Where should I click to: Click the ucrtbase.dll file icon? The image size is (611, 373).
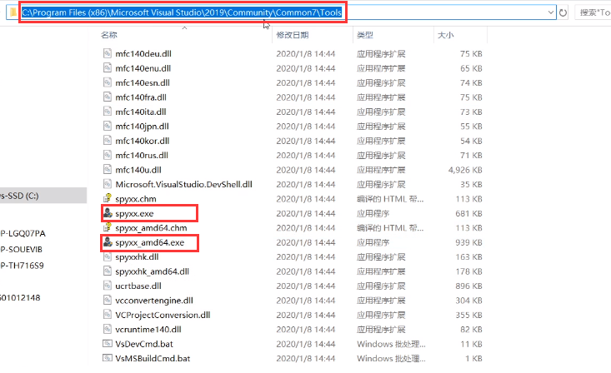[x=108, y=286]
